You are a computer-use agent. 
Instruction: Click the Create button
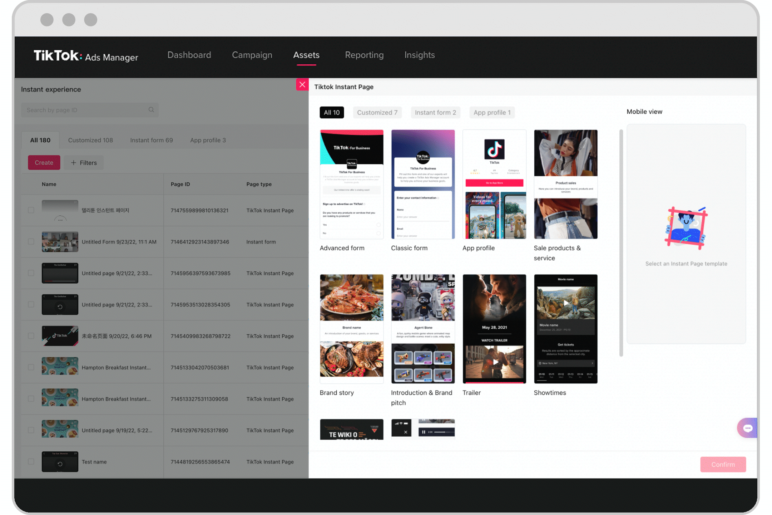point(44,163)
